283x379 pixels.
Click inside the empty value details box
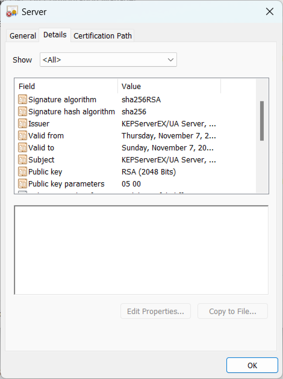141,250
